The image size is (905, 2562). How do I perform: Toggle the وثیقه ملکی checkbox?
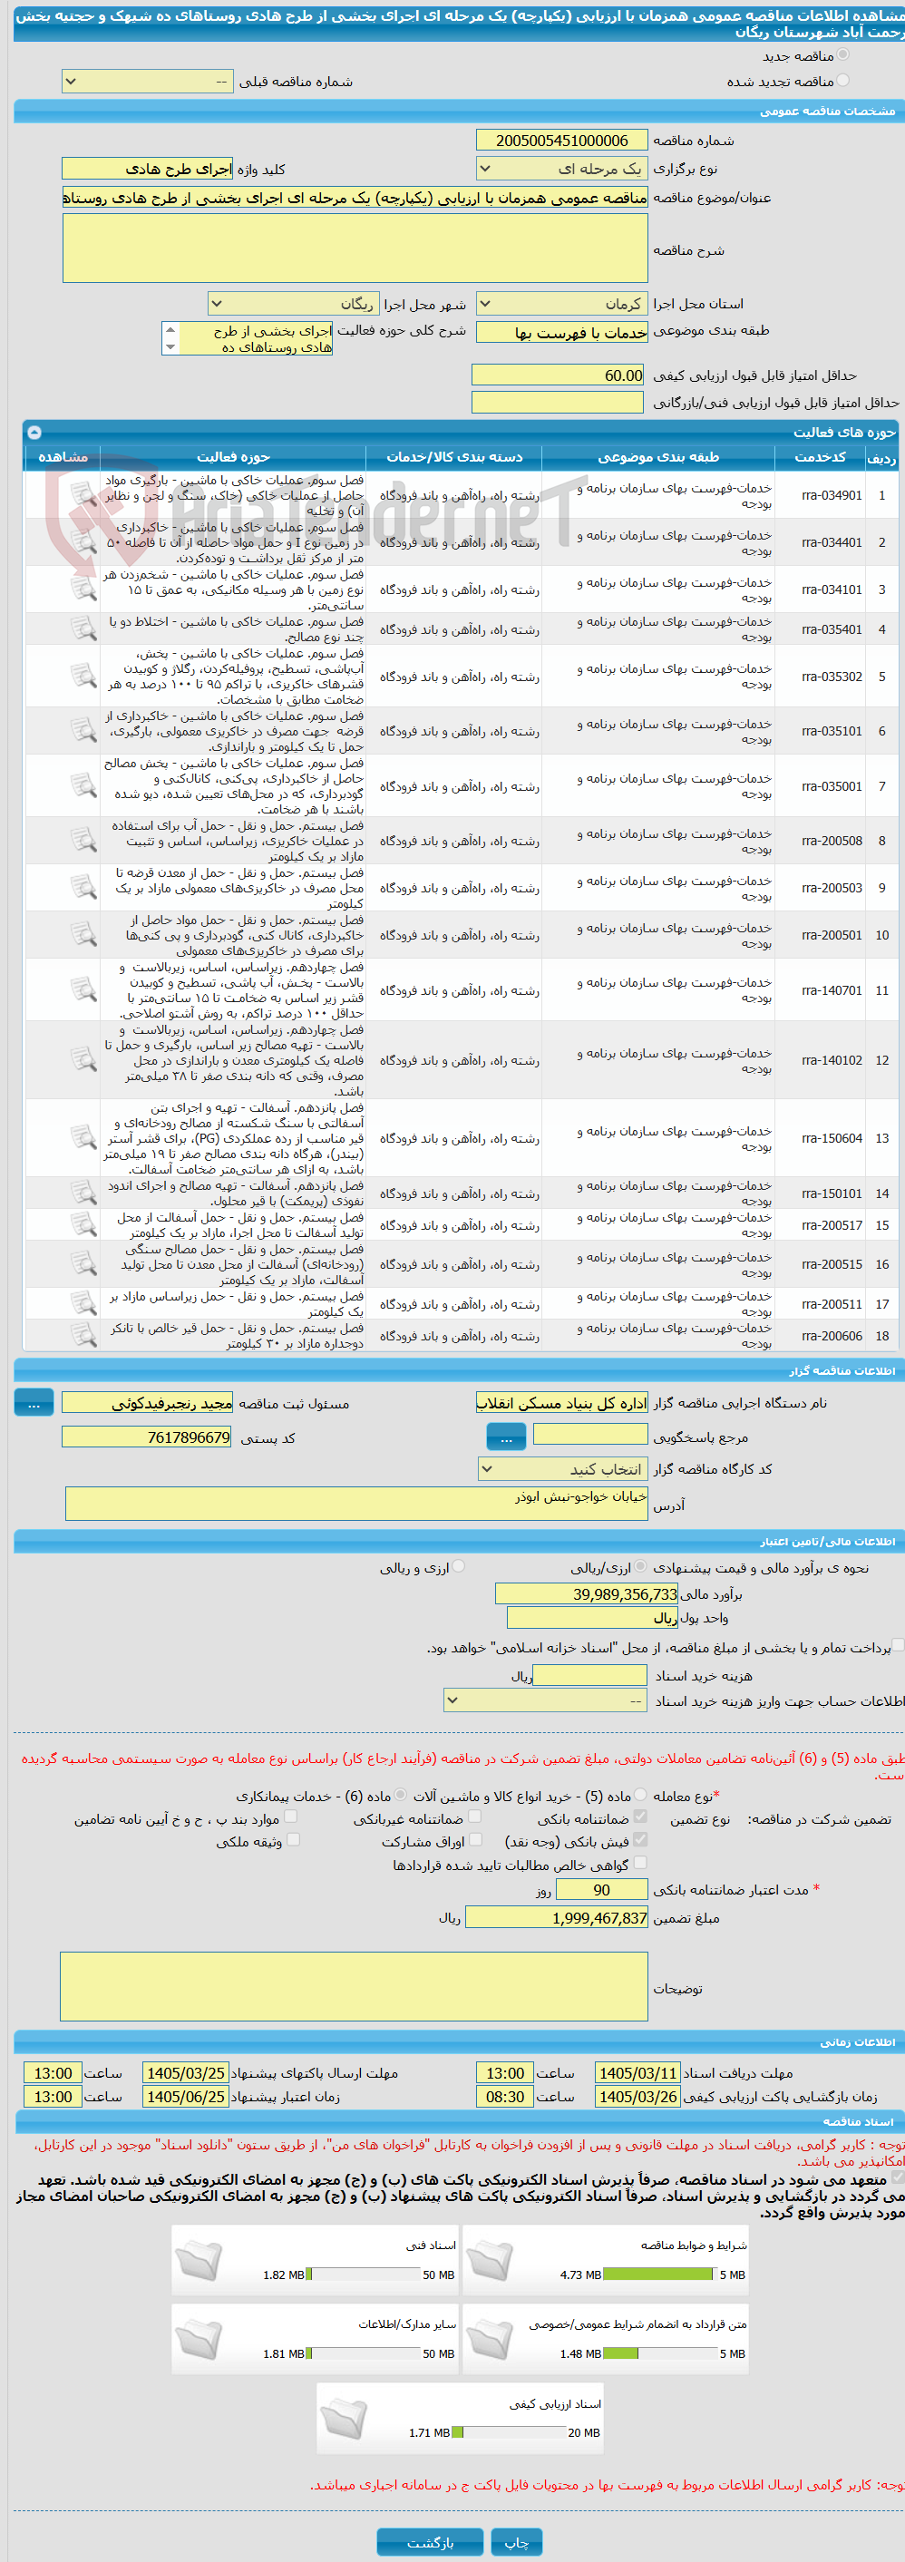(x=292, y=1840)
